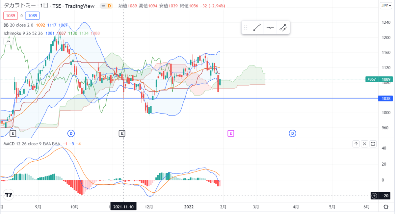Click the 安値 1039 low value

click(x=168, y=6)
